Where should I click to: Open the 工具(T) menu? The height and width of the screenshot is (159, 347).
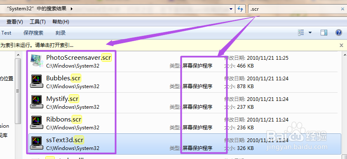coord(38,22)
